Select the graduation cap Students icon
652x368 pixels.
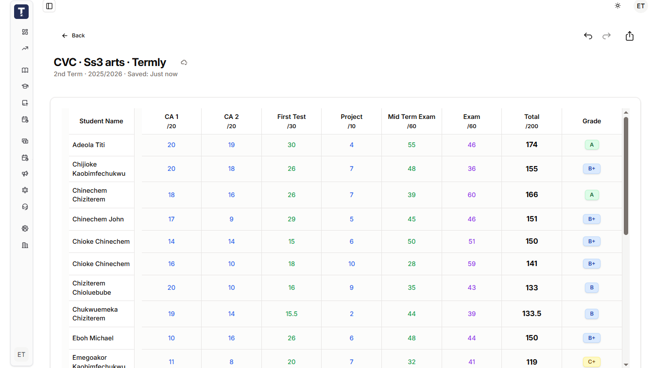point(25,86)
